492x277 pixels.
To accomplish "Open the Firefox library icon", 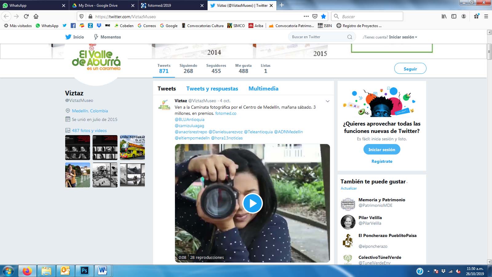I will 444,16.
